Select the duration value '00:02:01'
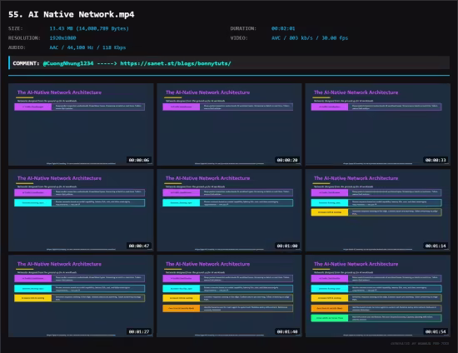Image resolution: width=458 pixels, height=353 pixels. tap(283, 28)
